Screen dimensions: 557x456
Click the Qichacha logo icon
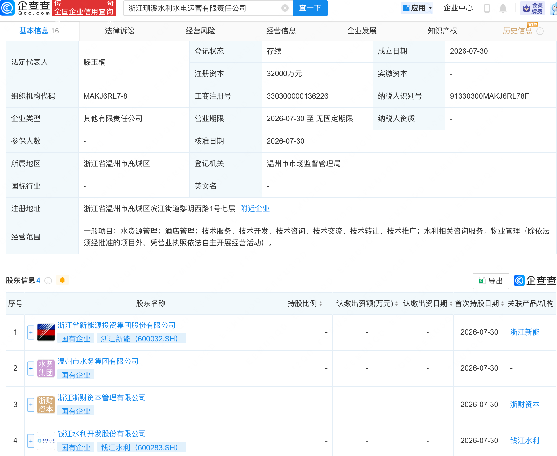click(7, 8)
